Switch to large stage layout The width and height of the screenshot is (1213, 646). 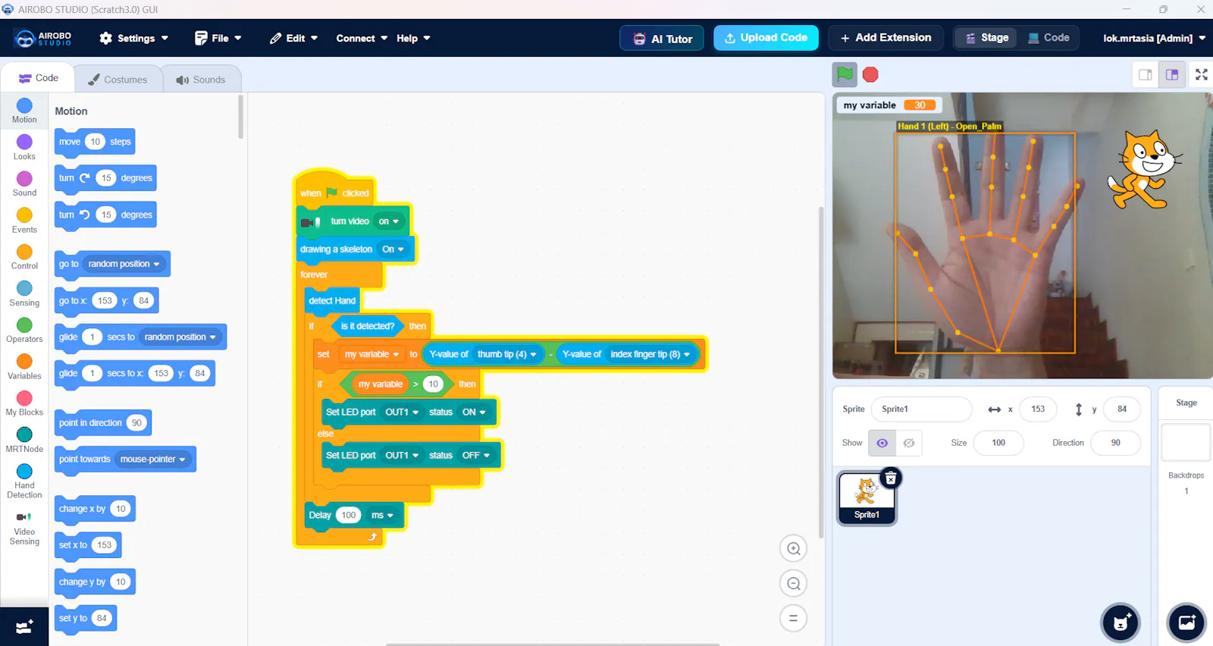1172,74
